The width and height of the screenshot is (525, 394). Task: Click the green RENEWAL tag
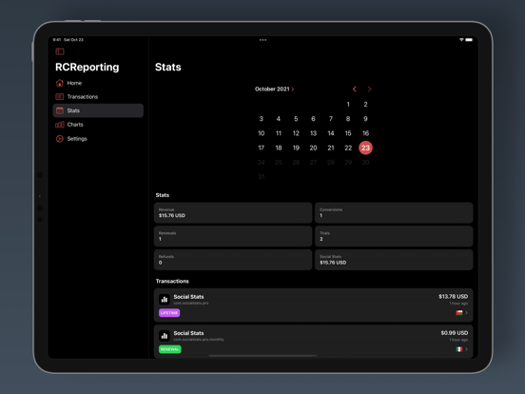(170, 349)
